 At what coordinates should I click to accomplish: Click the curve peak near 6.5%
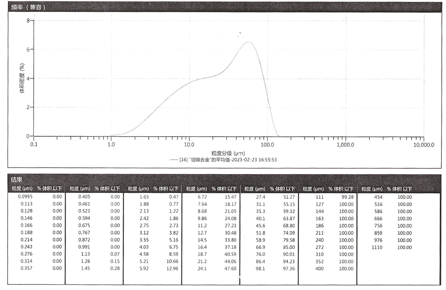(248, 42)
